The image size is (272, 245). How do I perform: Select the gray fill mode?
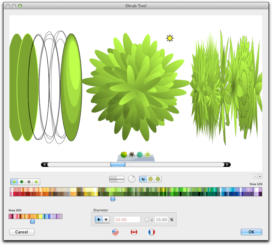[29, 182]
